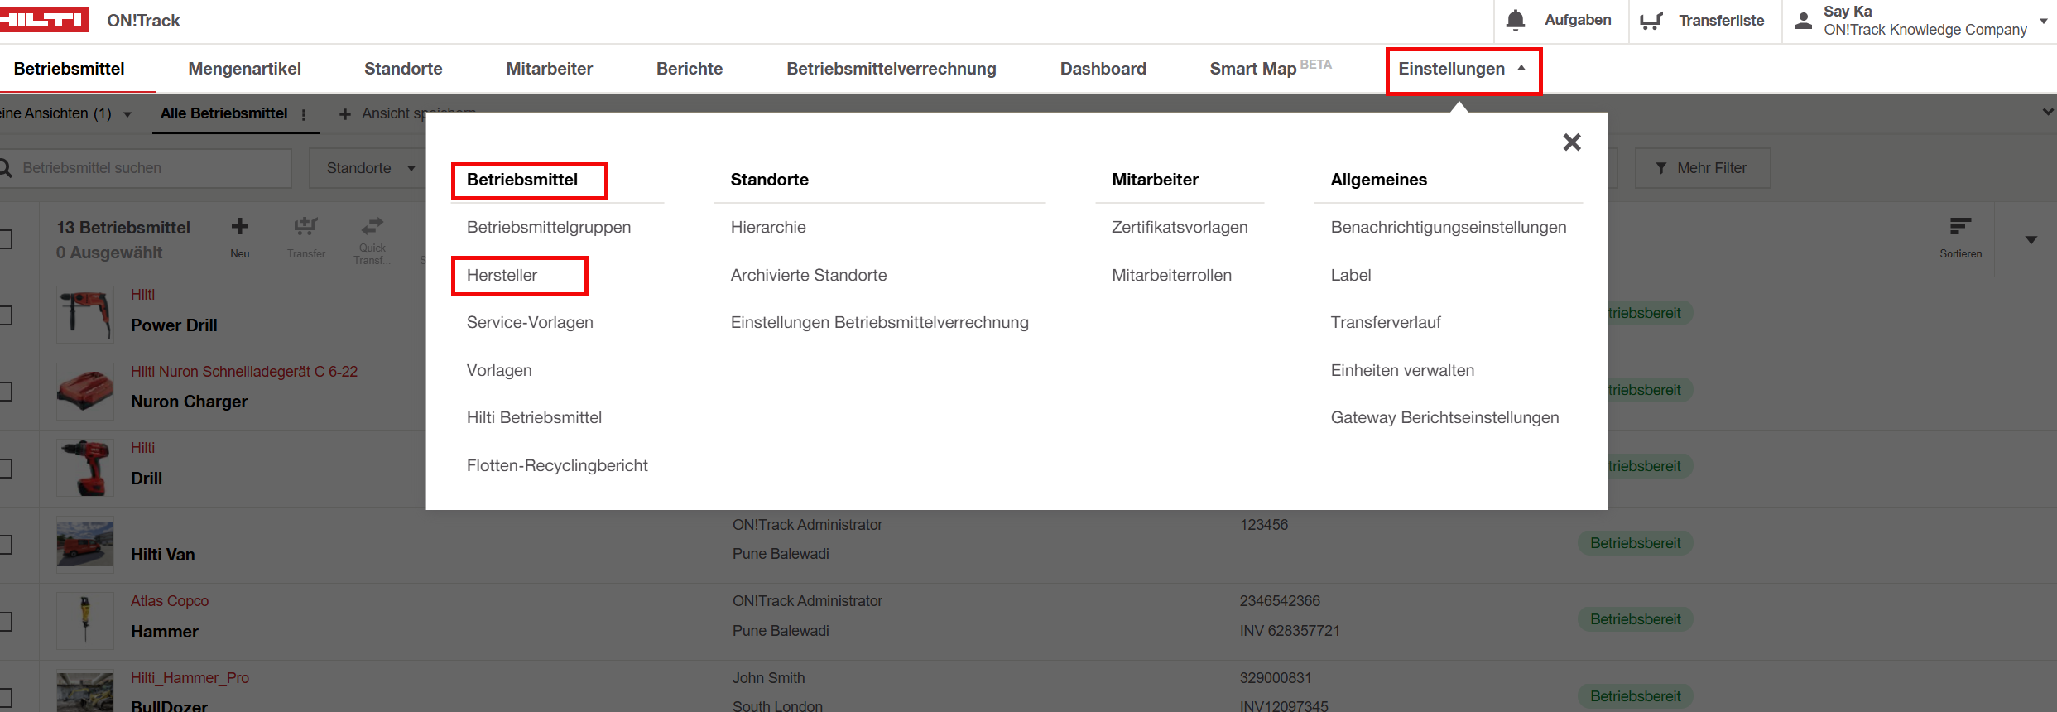Image resolution: width=2057 pixels, height=712 pixels.
Task: Click the Hilti Nuron Schnellladegerät C 6-22 link
Action: coord(244,372)
